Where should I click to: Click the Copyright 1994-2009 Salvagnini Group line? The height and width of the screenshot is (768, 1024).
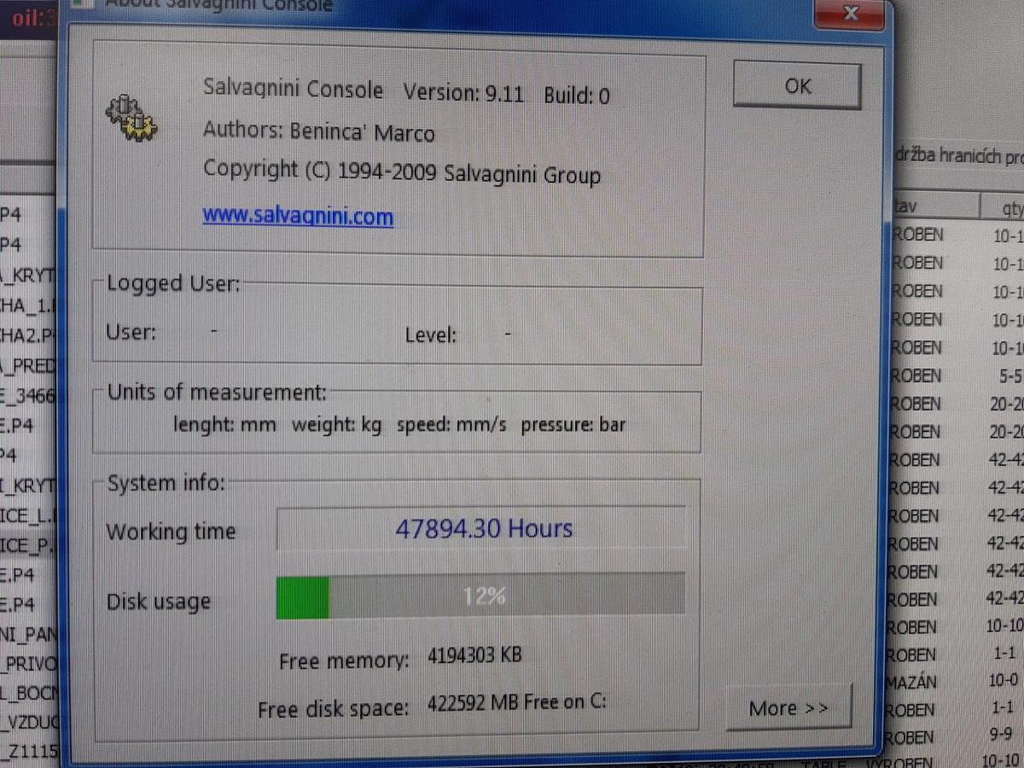pos(402,172)
